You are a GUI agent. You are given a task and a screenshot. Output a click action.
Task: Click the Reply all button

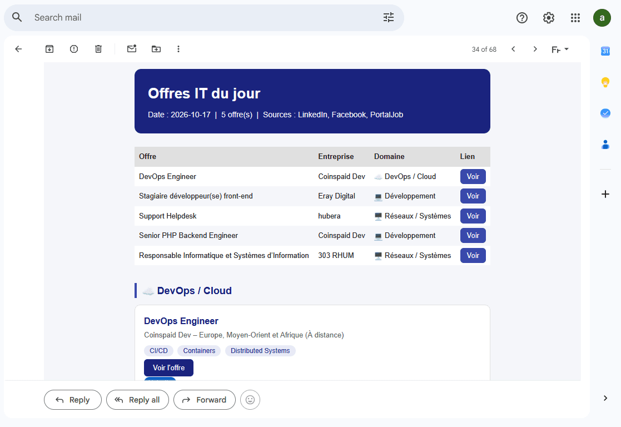coord(137,400)
